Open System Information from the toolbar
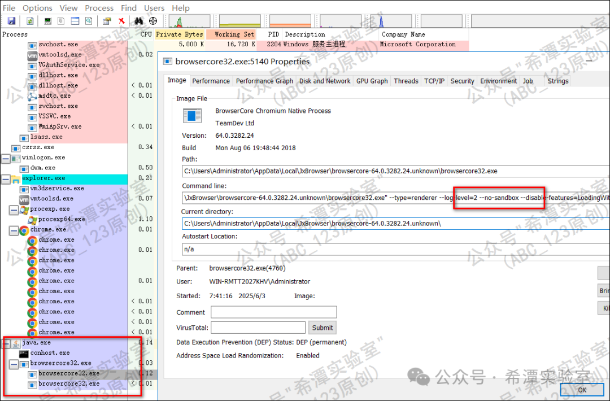Image resolution: width=610 pixels, height=401 pixels. (47, 20)
